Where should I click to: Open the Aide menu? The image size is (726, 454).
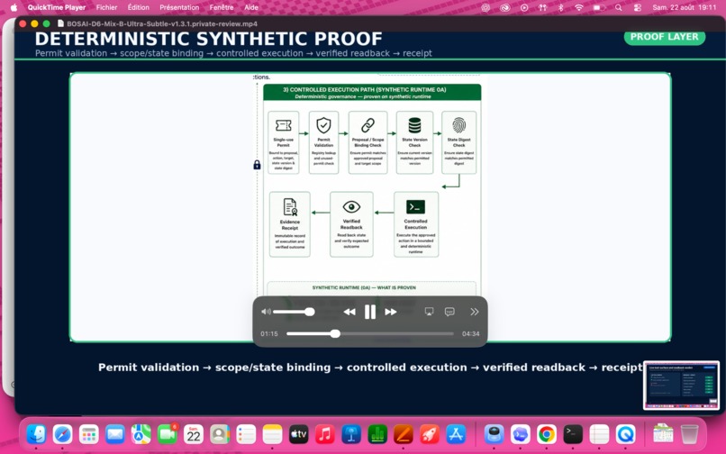pyautogui.click(x=251, y=7)
